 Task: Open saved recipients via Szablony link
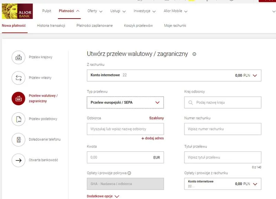157,118
